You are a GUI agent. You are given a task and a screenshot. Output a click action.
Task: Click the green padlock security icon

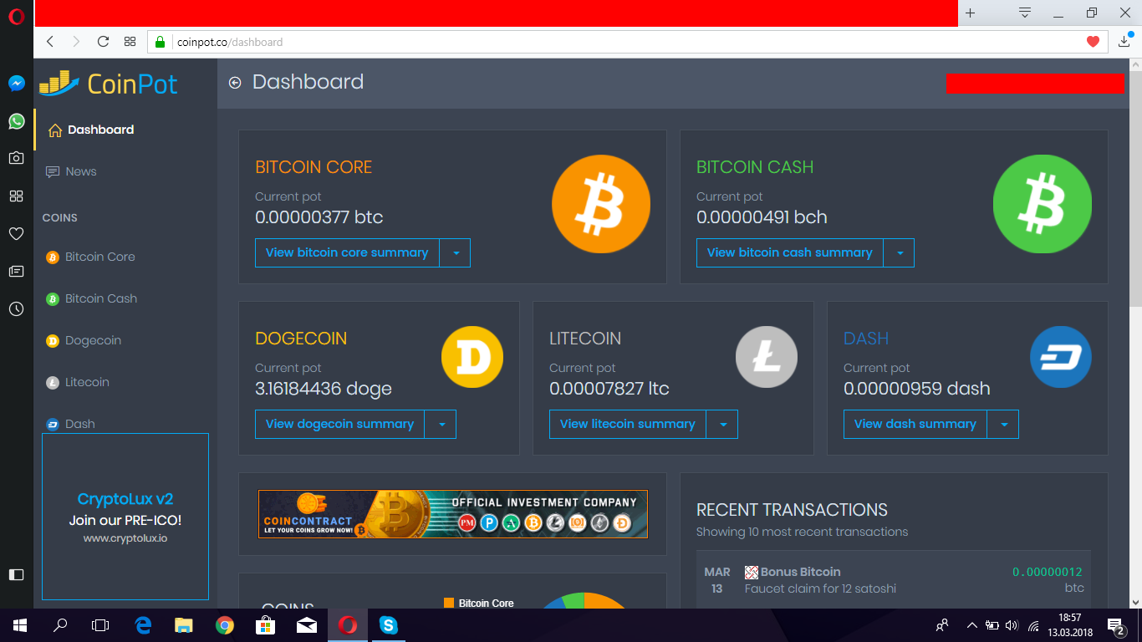point(161,42)
